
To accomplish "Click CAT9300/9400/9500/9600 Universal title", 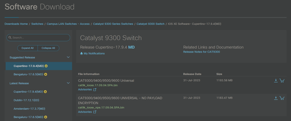I will coord(106,81).
